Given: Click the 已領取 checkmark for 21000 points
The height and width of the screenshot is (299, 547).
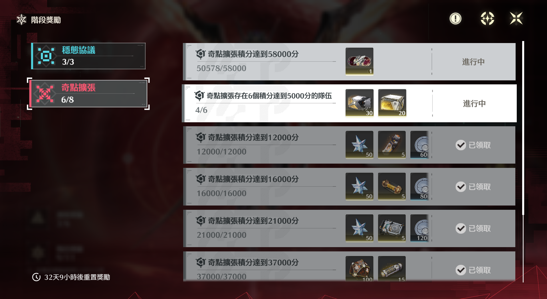Looking at the screenshot, I should (461, 228).
